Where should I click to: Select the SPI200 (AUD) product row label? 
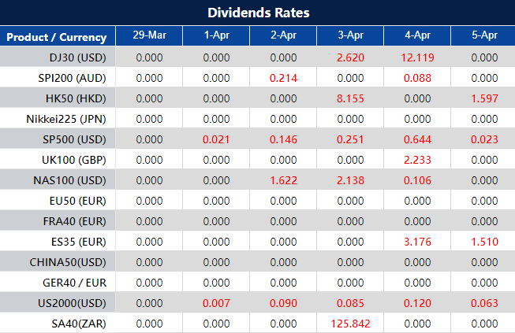click(72, 78)
